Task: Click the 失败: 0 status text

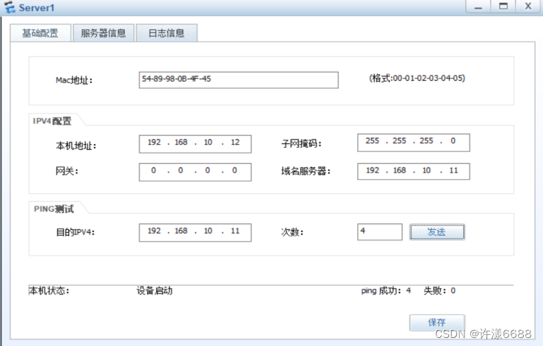Action: pos(440,290)
